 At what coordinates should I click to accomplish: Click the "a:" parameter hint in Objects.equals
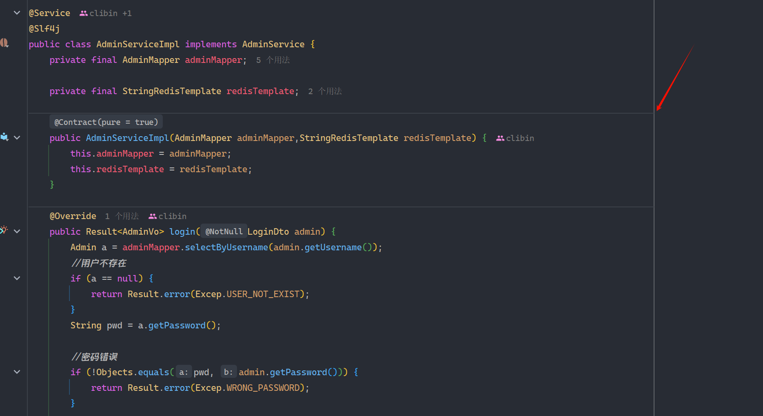(x=184, y=372)
